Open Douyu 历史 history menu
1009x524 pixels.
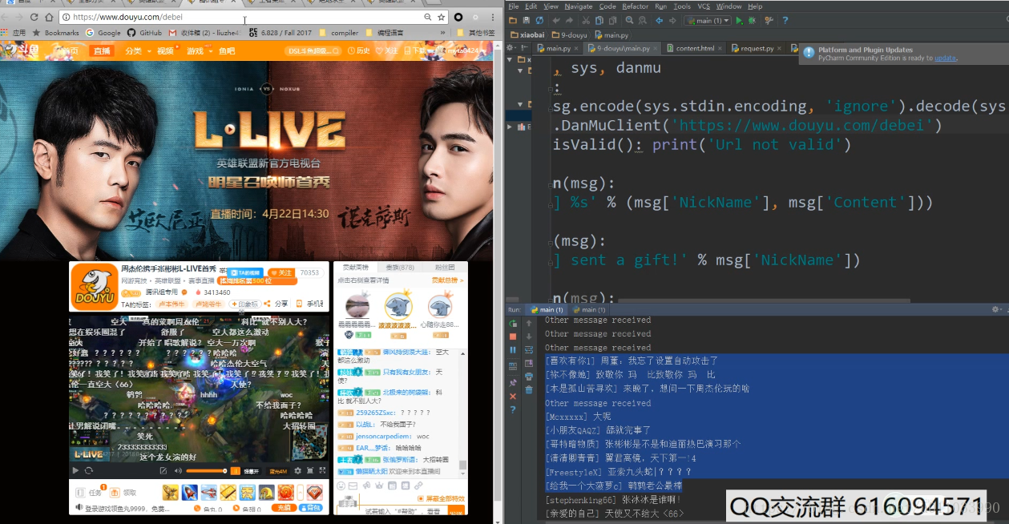[x=359, y=50]
